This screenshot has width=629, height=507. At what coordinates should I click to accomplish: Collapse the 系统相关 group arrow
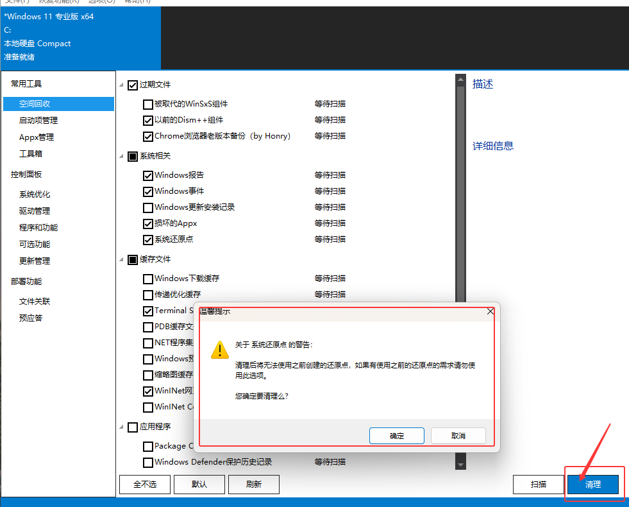(122, 156)
